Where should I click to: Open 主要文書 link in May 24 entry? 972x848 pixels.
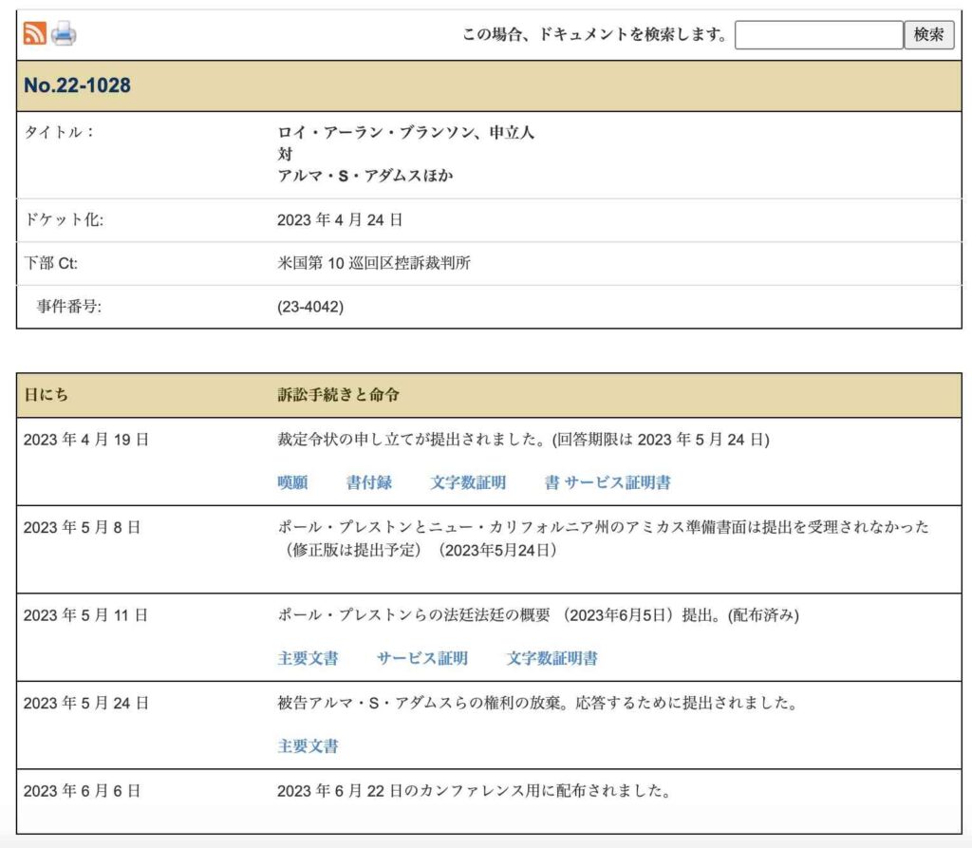tap(308, 746)
